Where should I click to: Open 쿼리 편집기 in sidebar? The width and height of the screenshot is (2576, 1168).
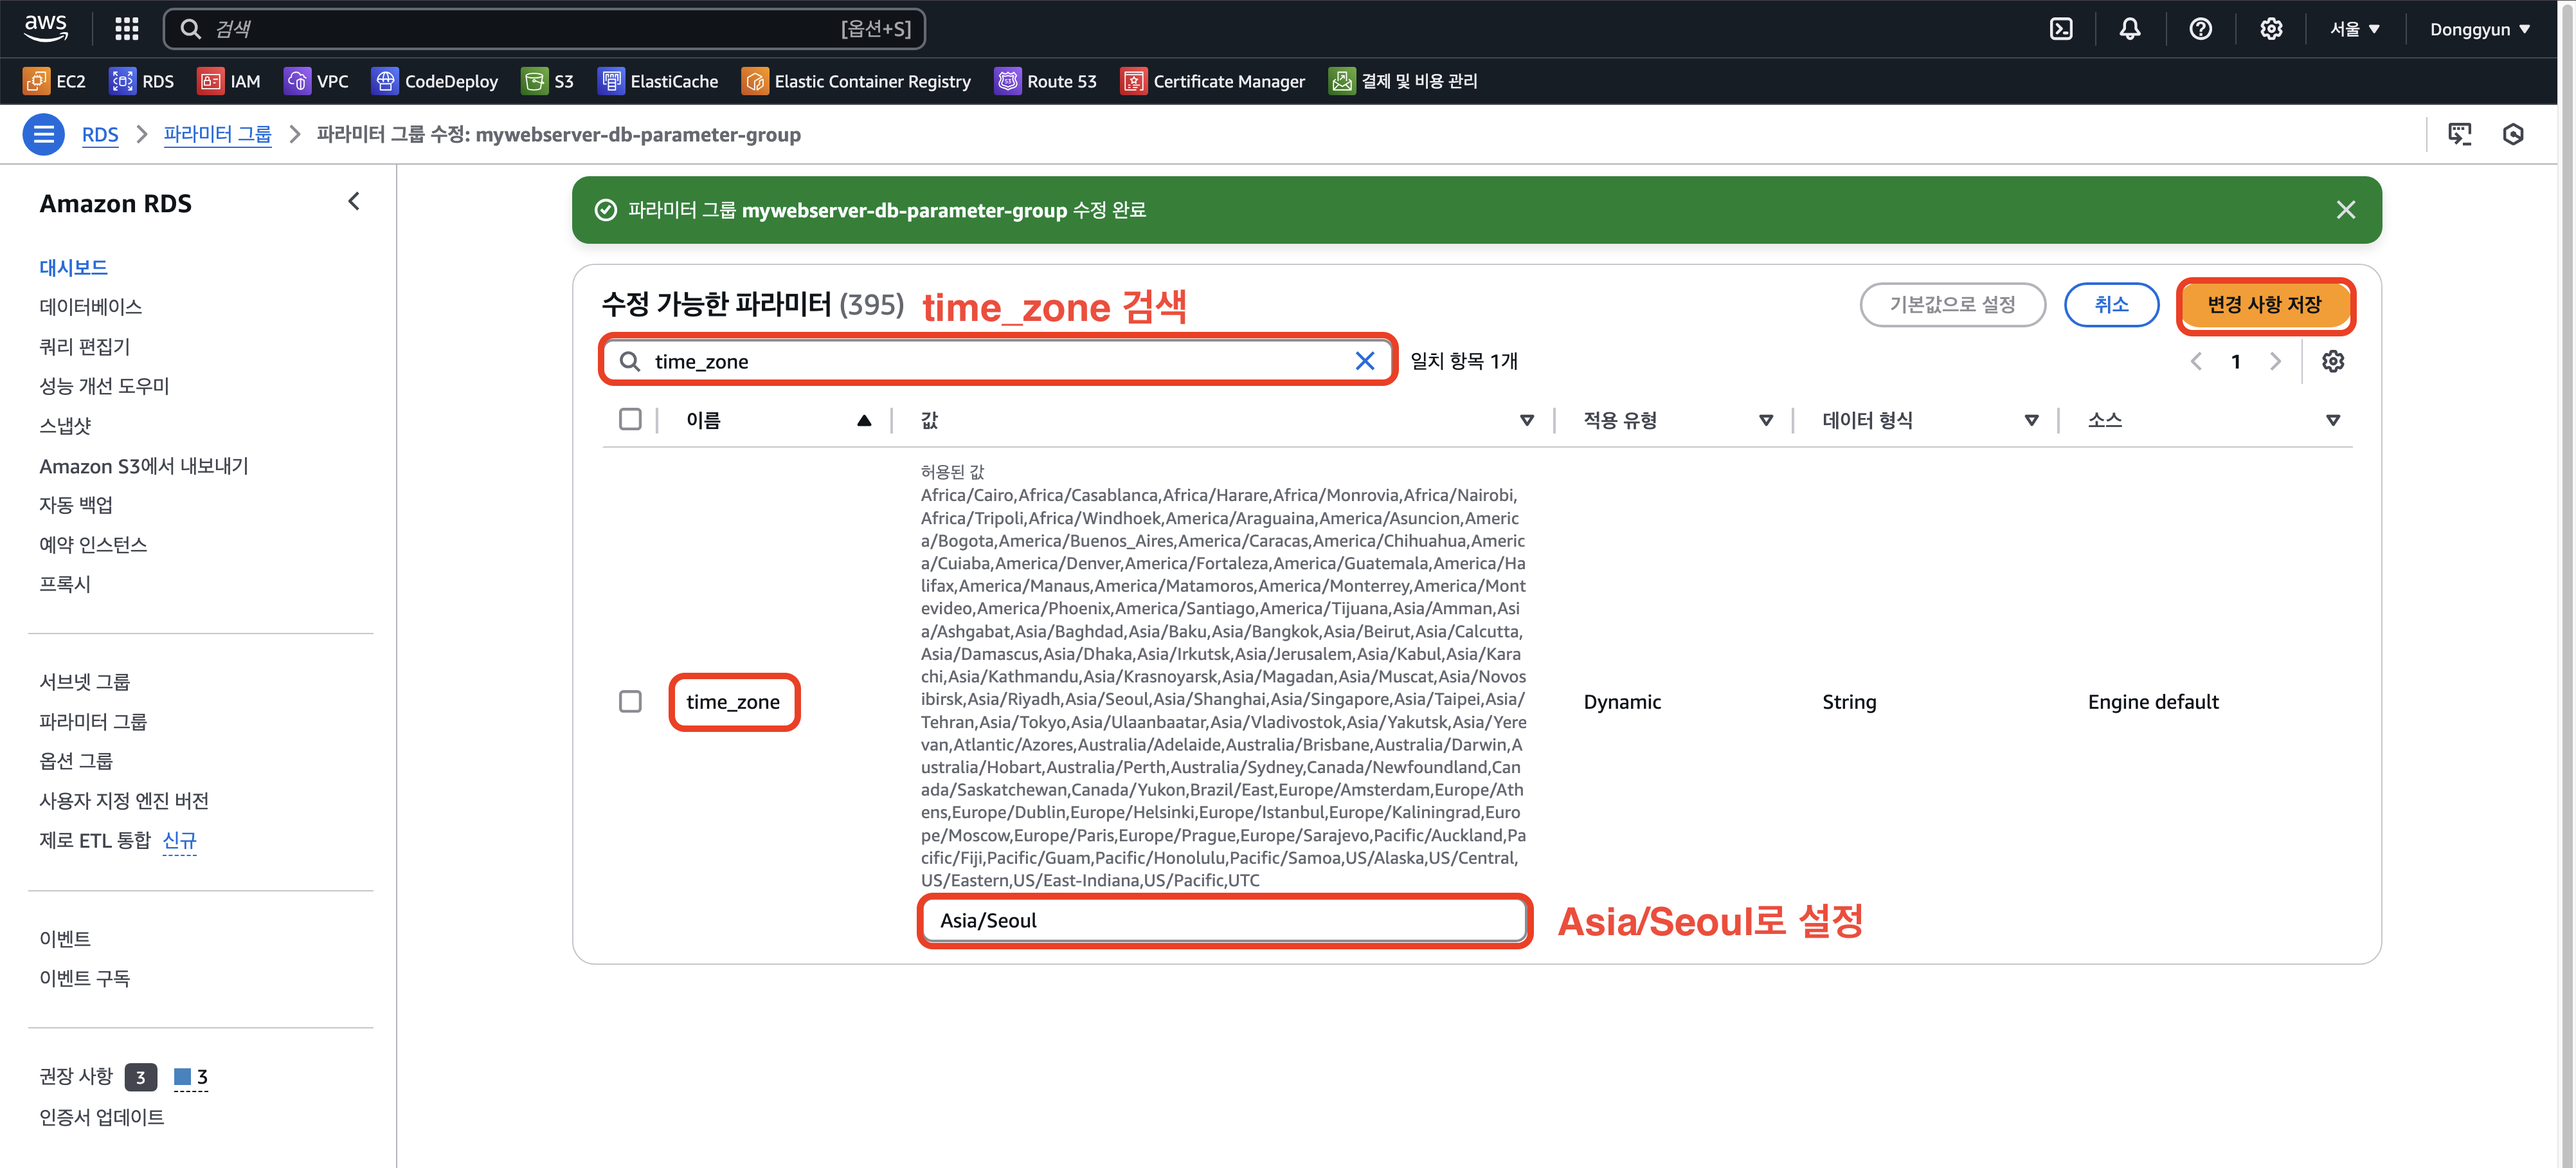(84, 346)
